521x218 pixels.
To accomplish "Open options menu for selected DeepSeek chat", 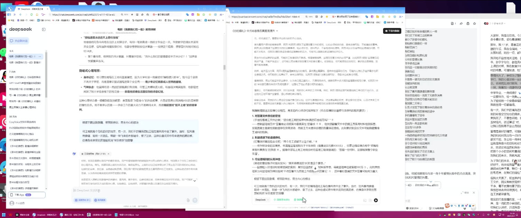I will coord(40,56).
